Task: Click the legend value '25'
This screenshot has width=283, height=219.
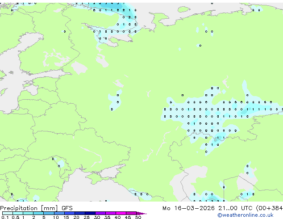Action: pyautogui.click(x=87, y=217)
